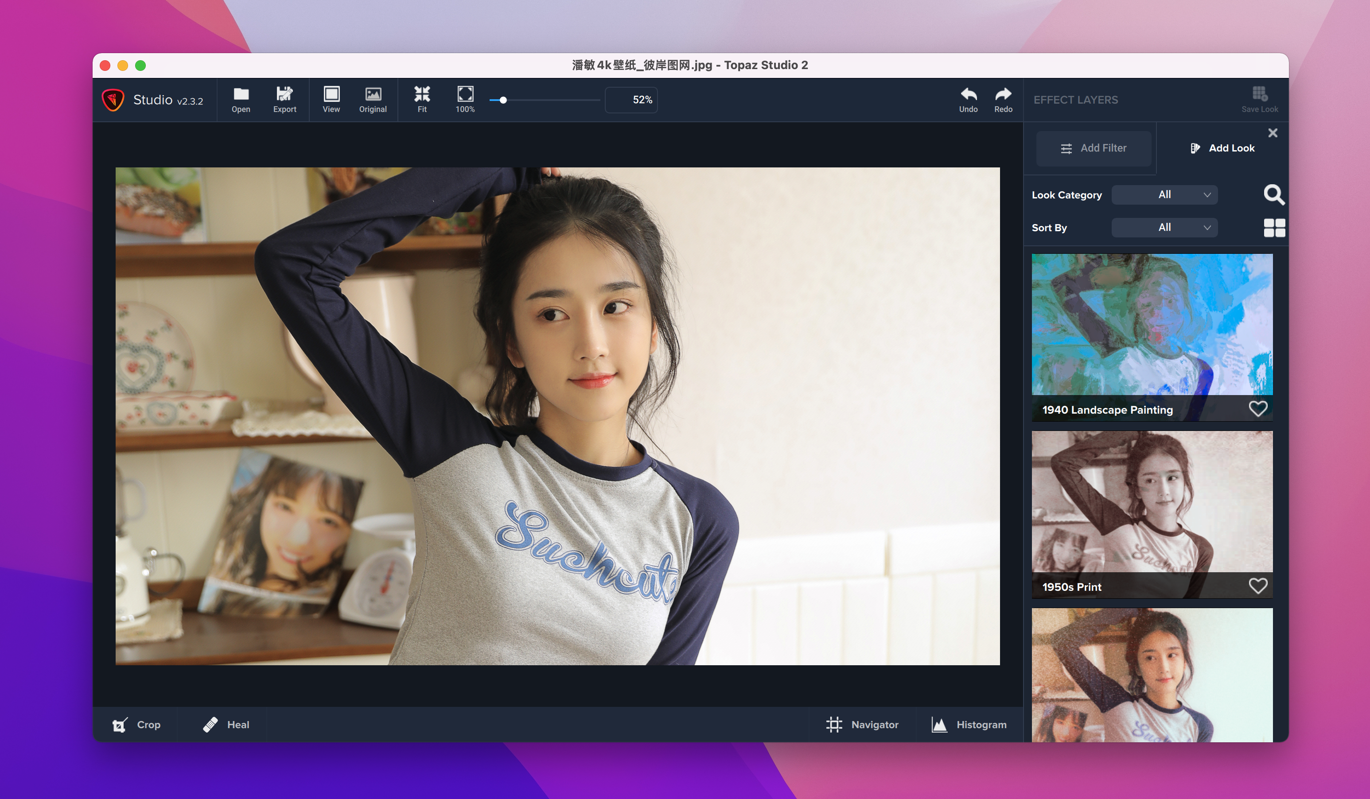Image resolution: width=1370 pixels, height=799 pixels.
Task: Zoom to 100% with the toolbar icon
Action: point(465,100)
